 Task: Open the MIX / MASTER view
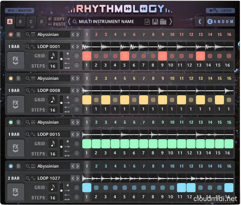pyautogui.click(x=20, y=11)
